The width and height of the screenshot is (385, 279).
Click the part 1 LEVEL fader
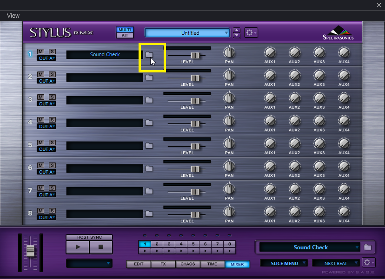(195, 55)
